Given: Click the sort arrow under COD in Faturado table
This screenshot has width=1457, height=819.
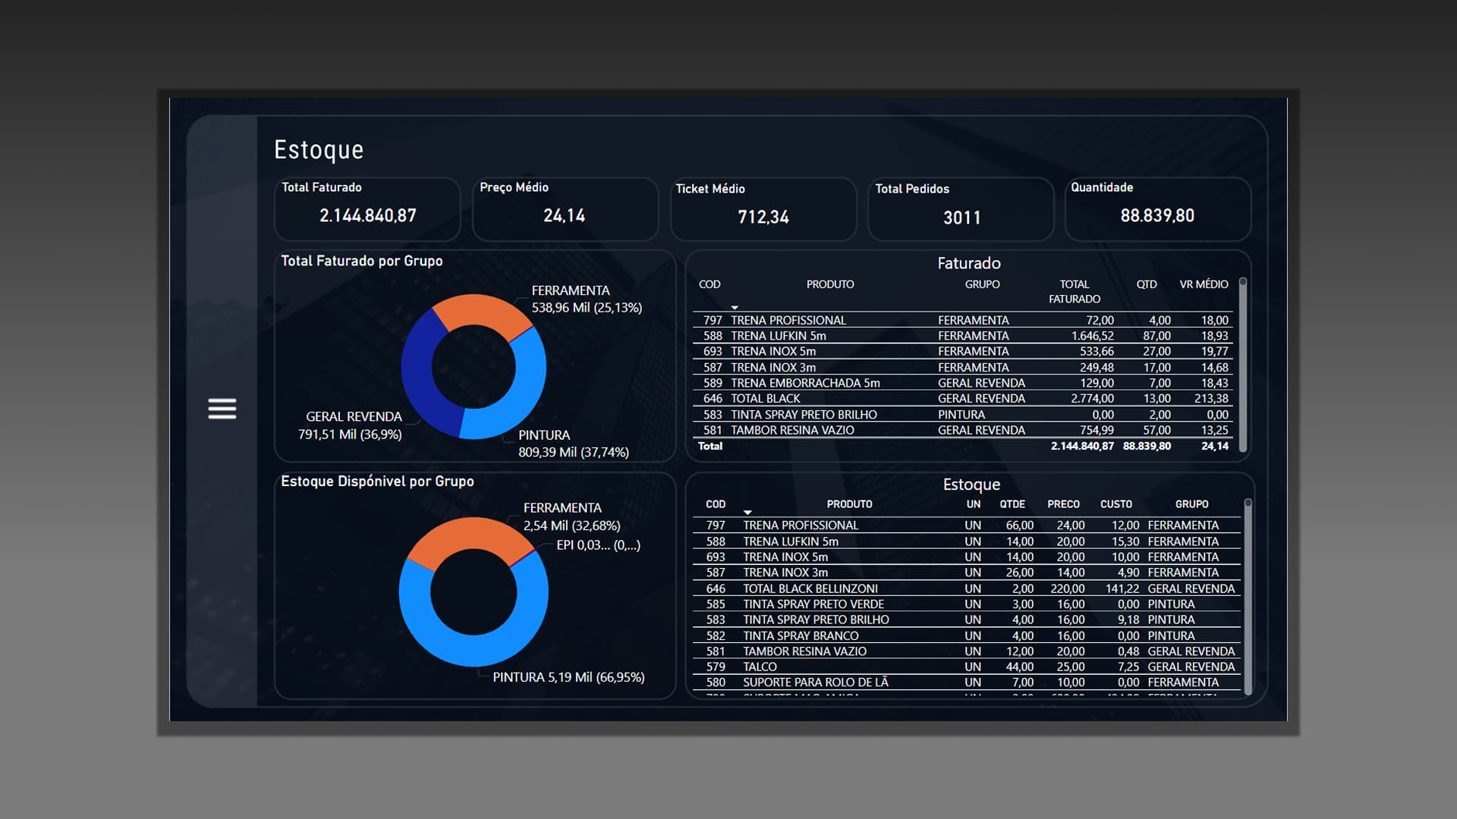Looking at the screenshot, I should click(x=734, y=307).
